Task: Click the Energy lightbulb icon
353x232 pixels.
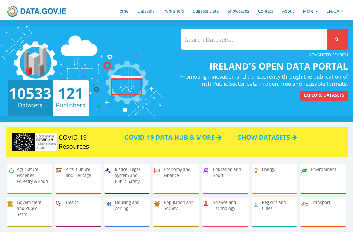Action: click(256, 171)
